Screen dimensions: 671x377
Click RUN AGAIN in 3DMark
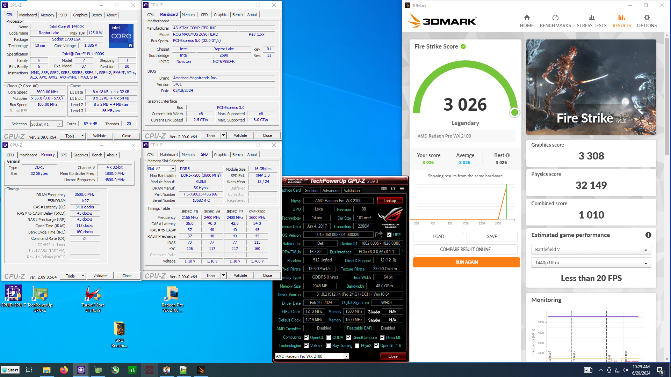click(x=466, y=262)
